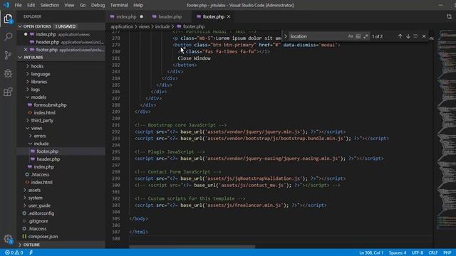Toggle Match Whole Word in find widget
This screenshot has height=256, width=456.
pos(358,36)
